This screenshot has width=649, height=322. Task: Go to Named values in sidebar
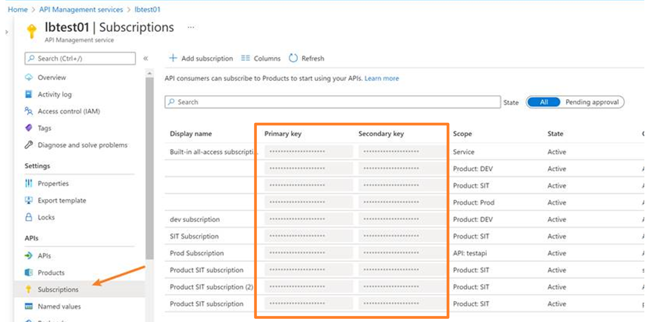click(59, 306)
